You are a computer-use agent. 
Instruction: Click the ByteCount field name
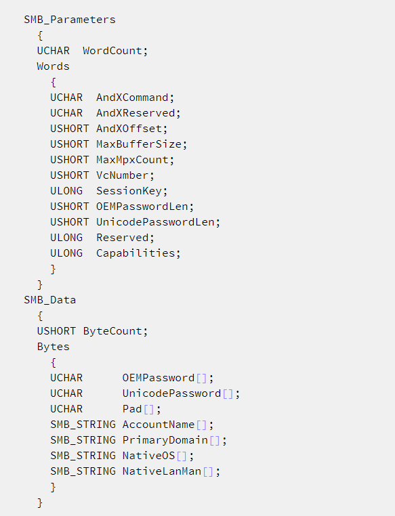(x=112, y=331)
